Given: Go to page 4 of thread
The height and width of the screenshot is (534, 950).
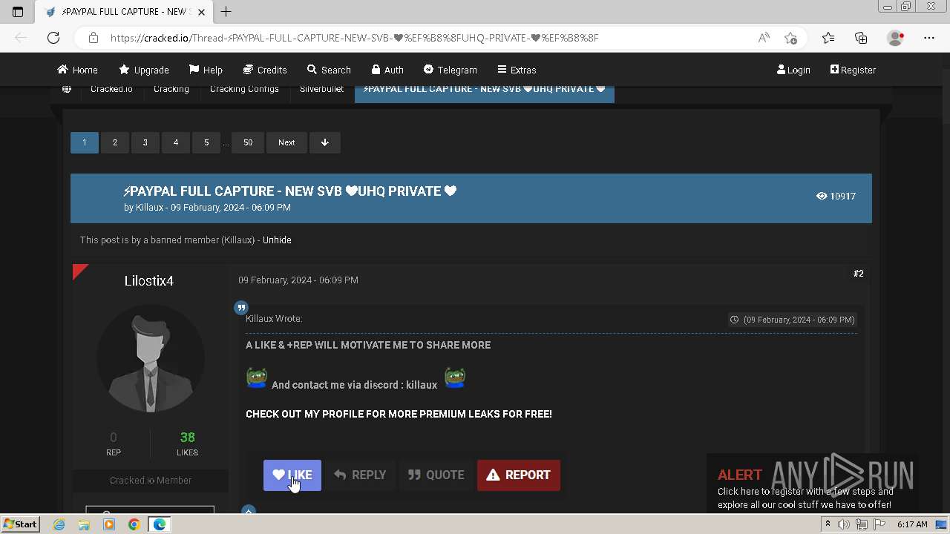Looking at the screenshot, I should (x=176, y=142).
